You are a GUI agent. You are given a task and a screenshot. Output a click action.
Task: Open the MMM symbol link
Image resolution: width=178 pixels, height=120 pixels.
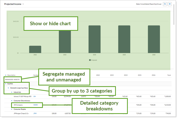[x=35, y=105]
